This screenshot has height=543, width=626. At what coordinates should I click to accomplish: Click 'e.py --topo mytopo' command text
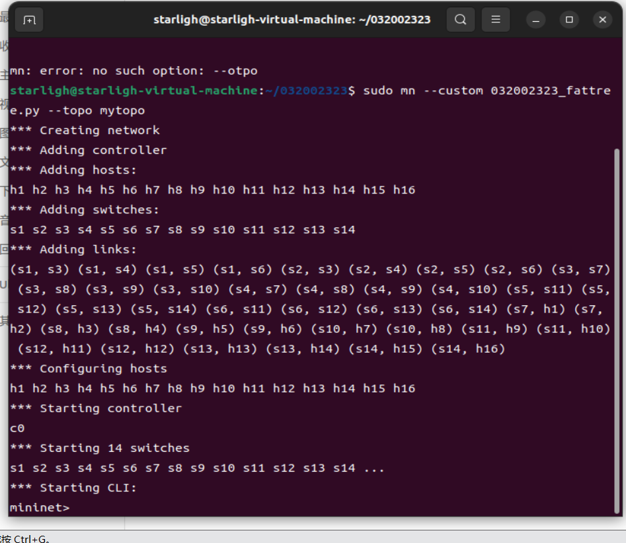[x=77, y=111]
